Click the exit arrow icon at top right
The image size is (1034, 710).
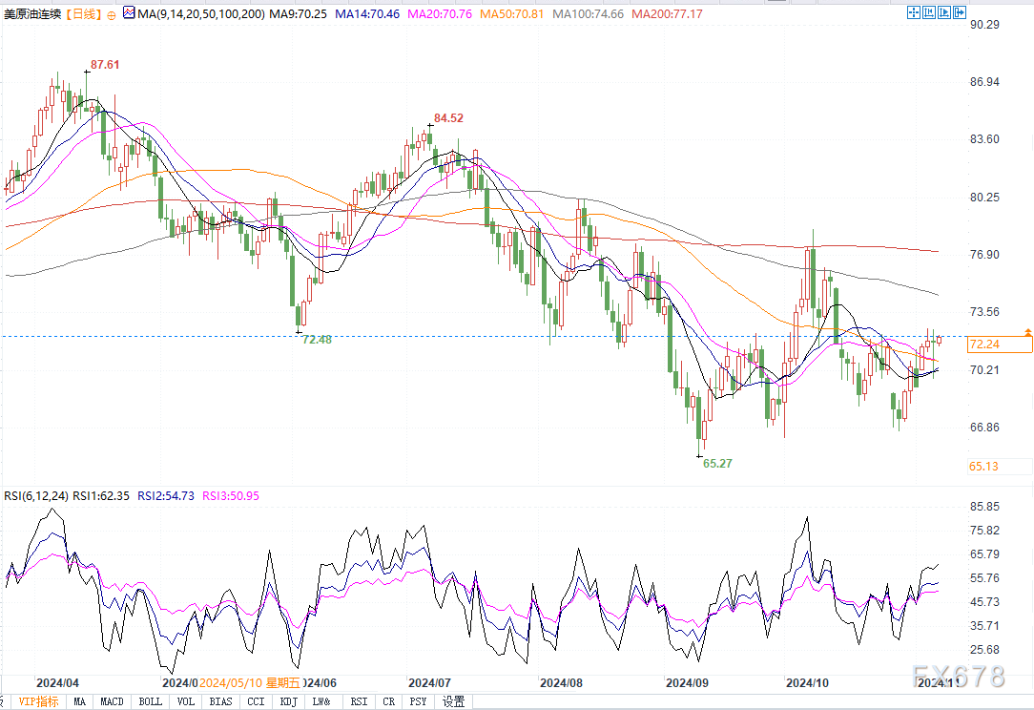[960, 11]
